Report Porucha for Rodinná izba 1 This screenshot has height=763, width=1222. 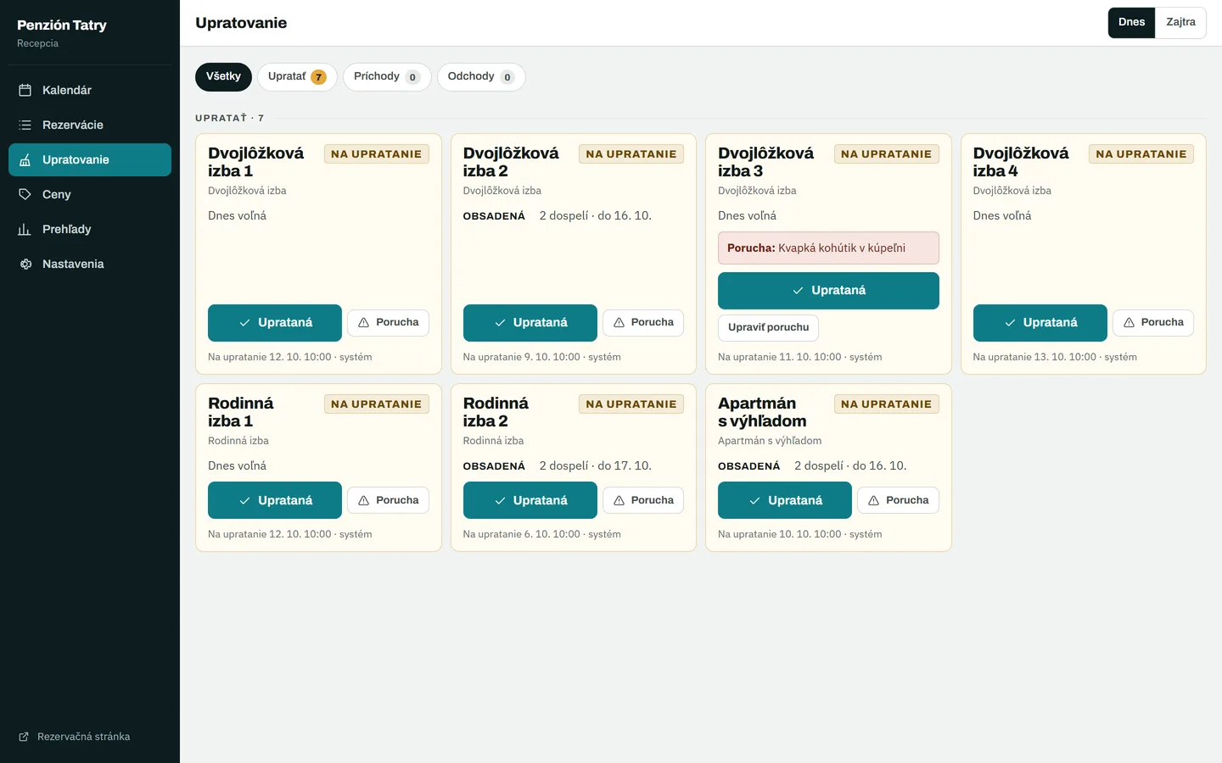[388, 500]
